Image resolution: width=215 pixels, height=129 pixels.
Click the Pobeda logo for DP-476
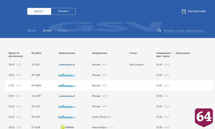[67, 107]
